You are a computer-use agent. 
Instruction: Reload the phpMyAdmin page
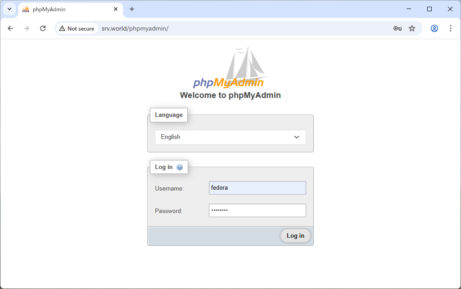point(43,28)
